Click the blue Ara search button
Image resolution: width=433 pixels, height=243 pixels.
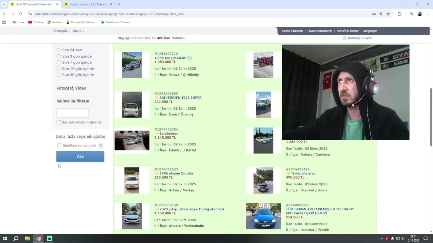pyautogui.click(x=80, y=157)
